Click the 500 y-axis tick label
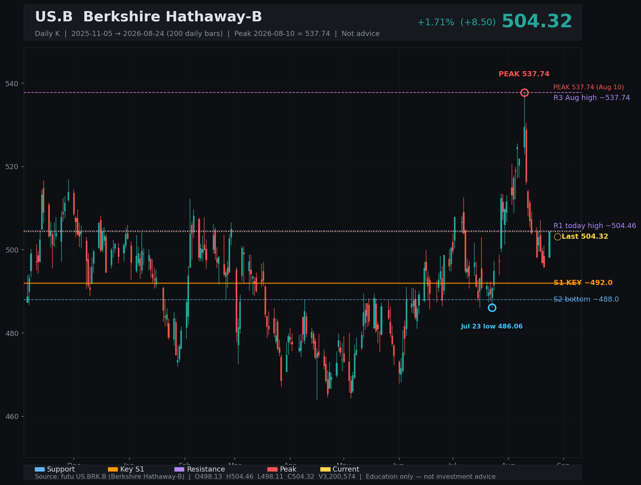This screenshot has width=641, height=485. point(12,250)
